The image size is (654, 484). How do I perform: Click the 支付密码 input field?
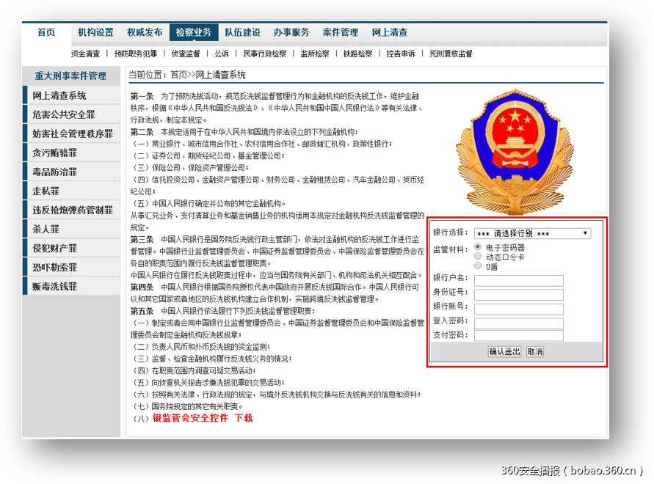click(x=519, y=334)
